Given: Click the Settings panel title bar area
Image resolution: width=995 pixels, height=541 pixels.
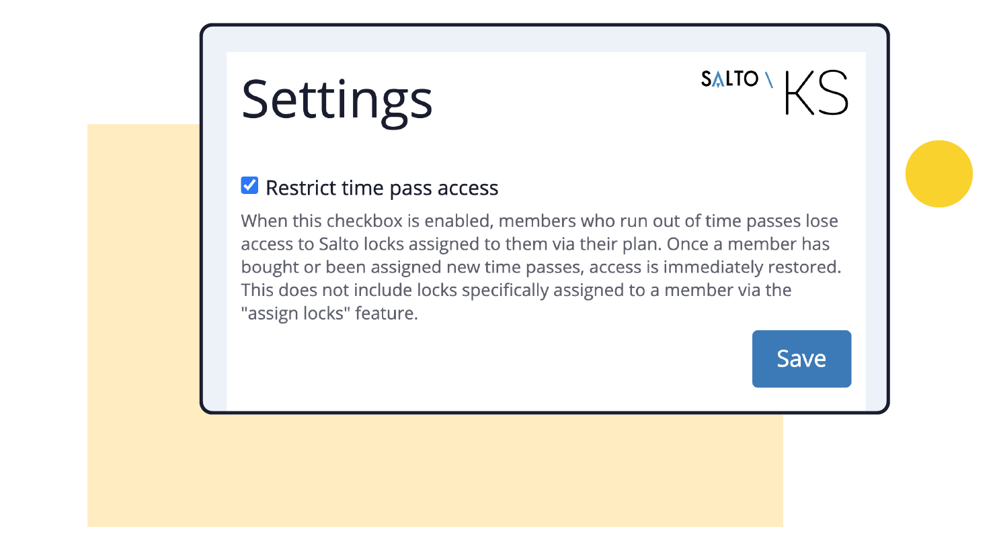Looking at the screenshot, I should tap(471, 99).
